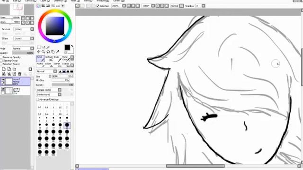This screenshot has height=170, width=303.
Task: Select Layer1 in the layer list
Action: coord(16,91)
